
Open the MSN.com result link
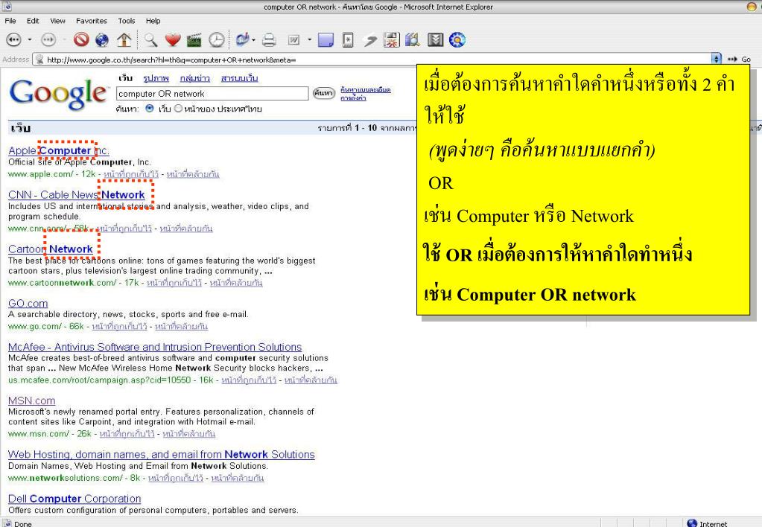(x=31, y=400)
